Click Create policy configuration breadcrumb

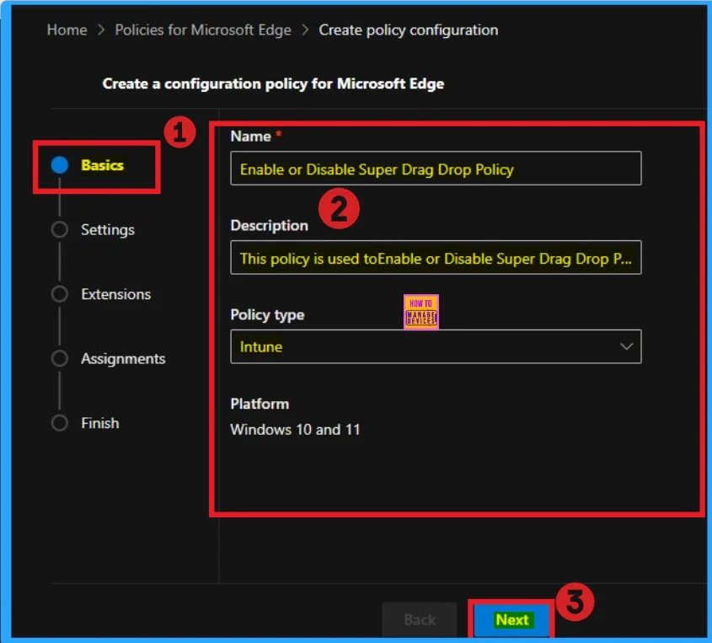click(408, 30)
